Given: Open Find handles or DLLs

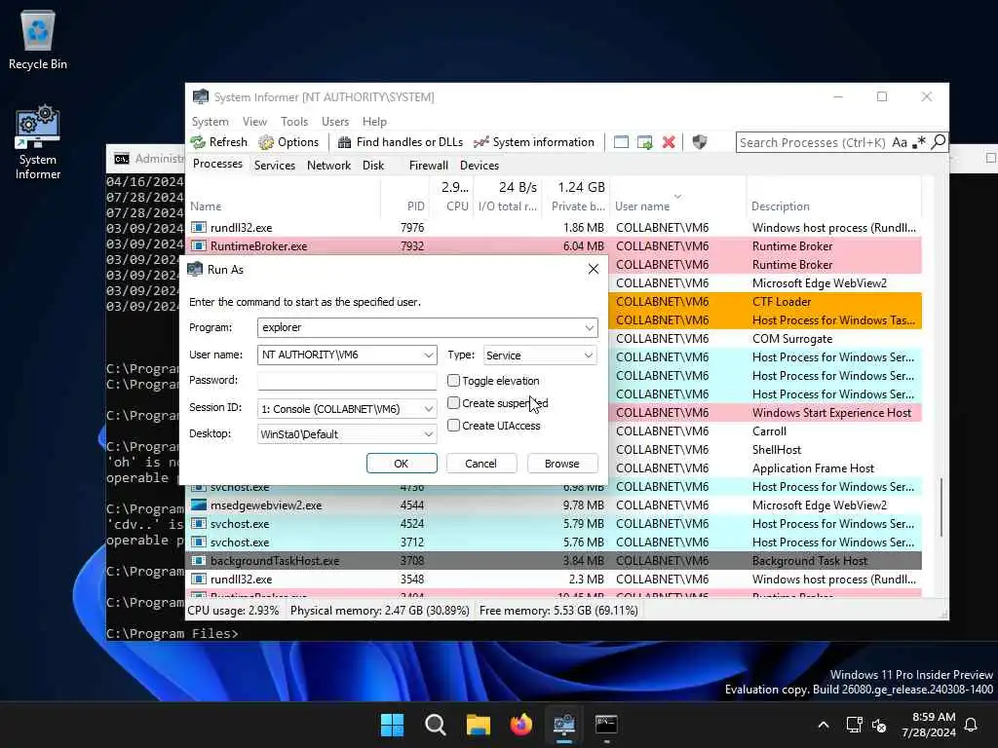Looking at the screenshot, I should coord(400,142).
